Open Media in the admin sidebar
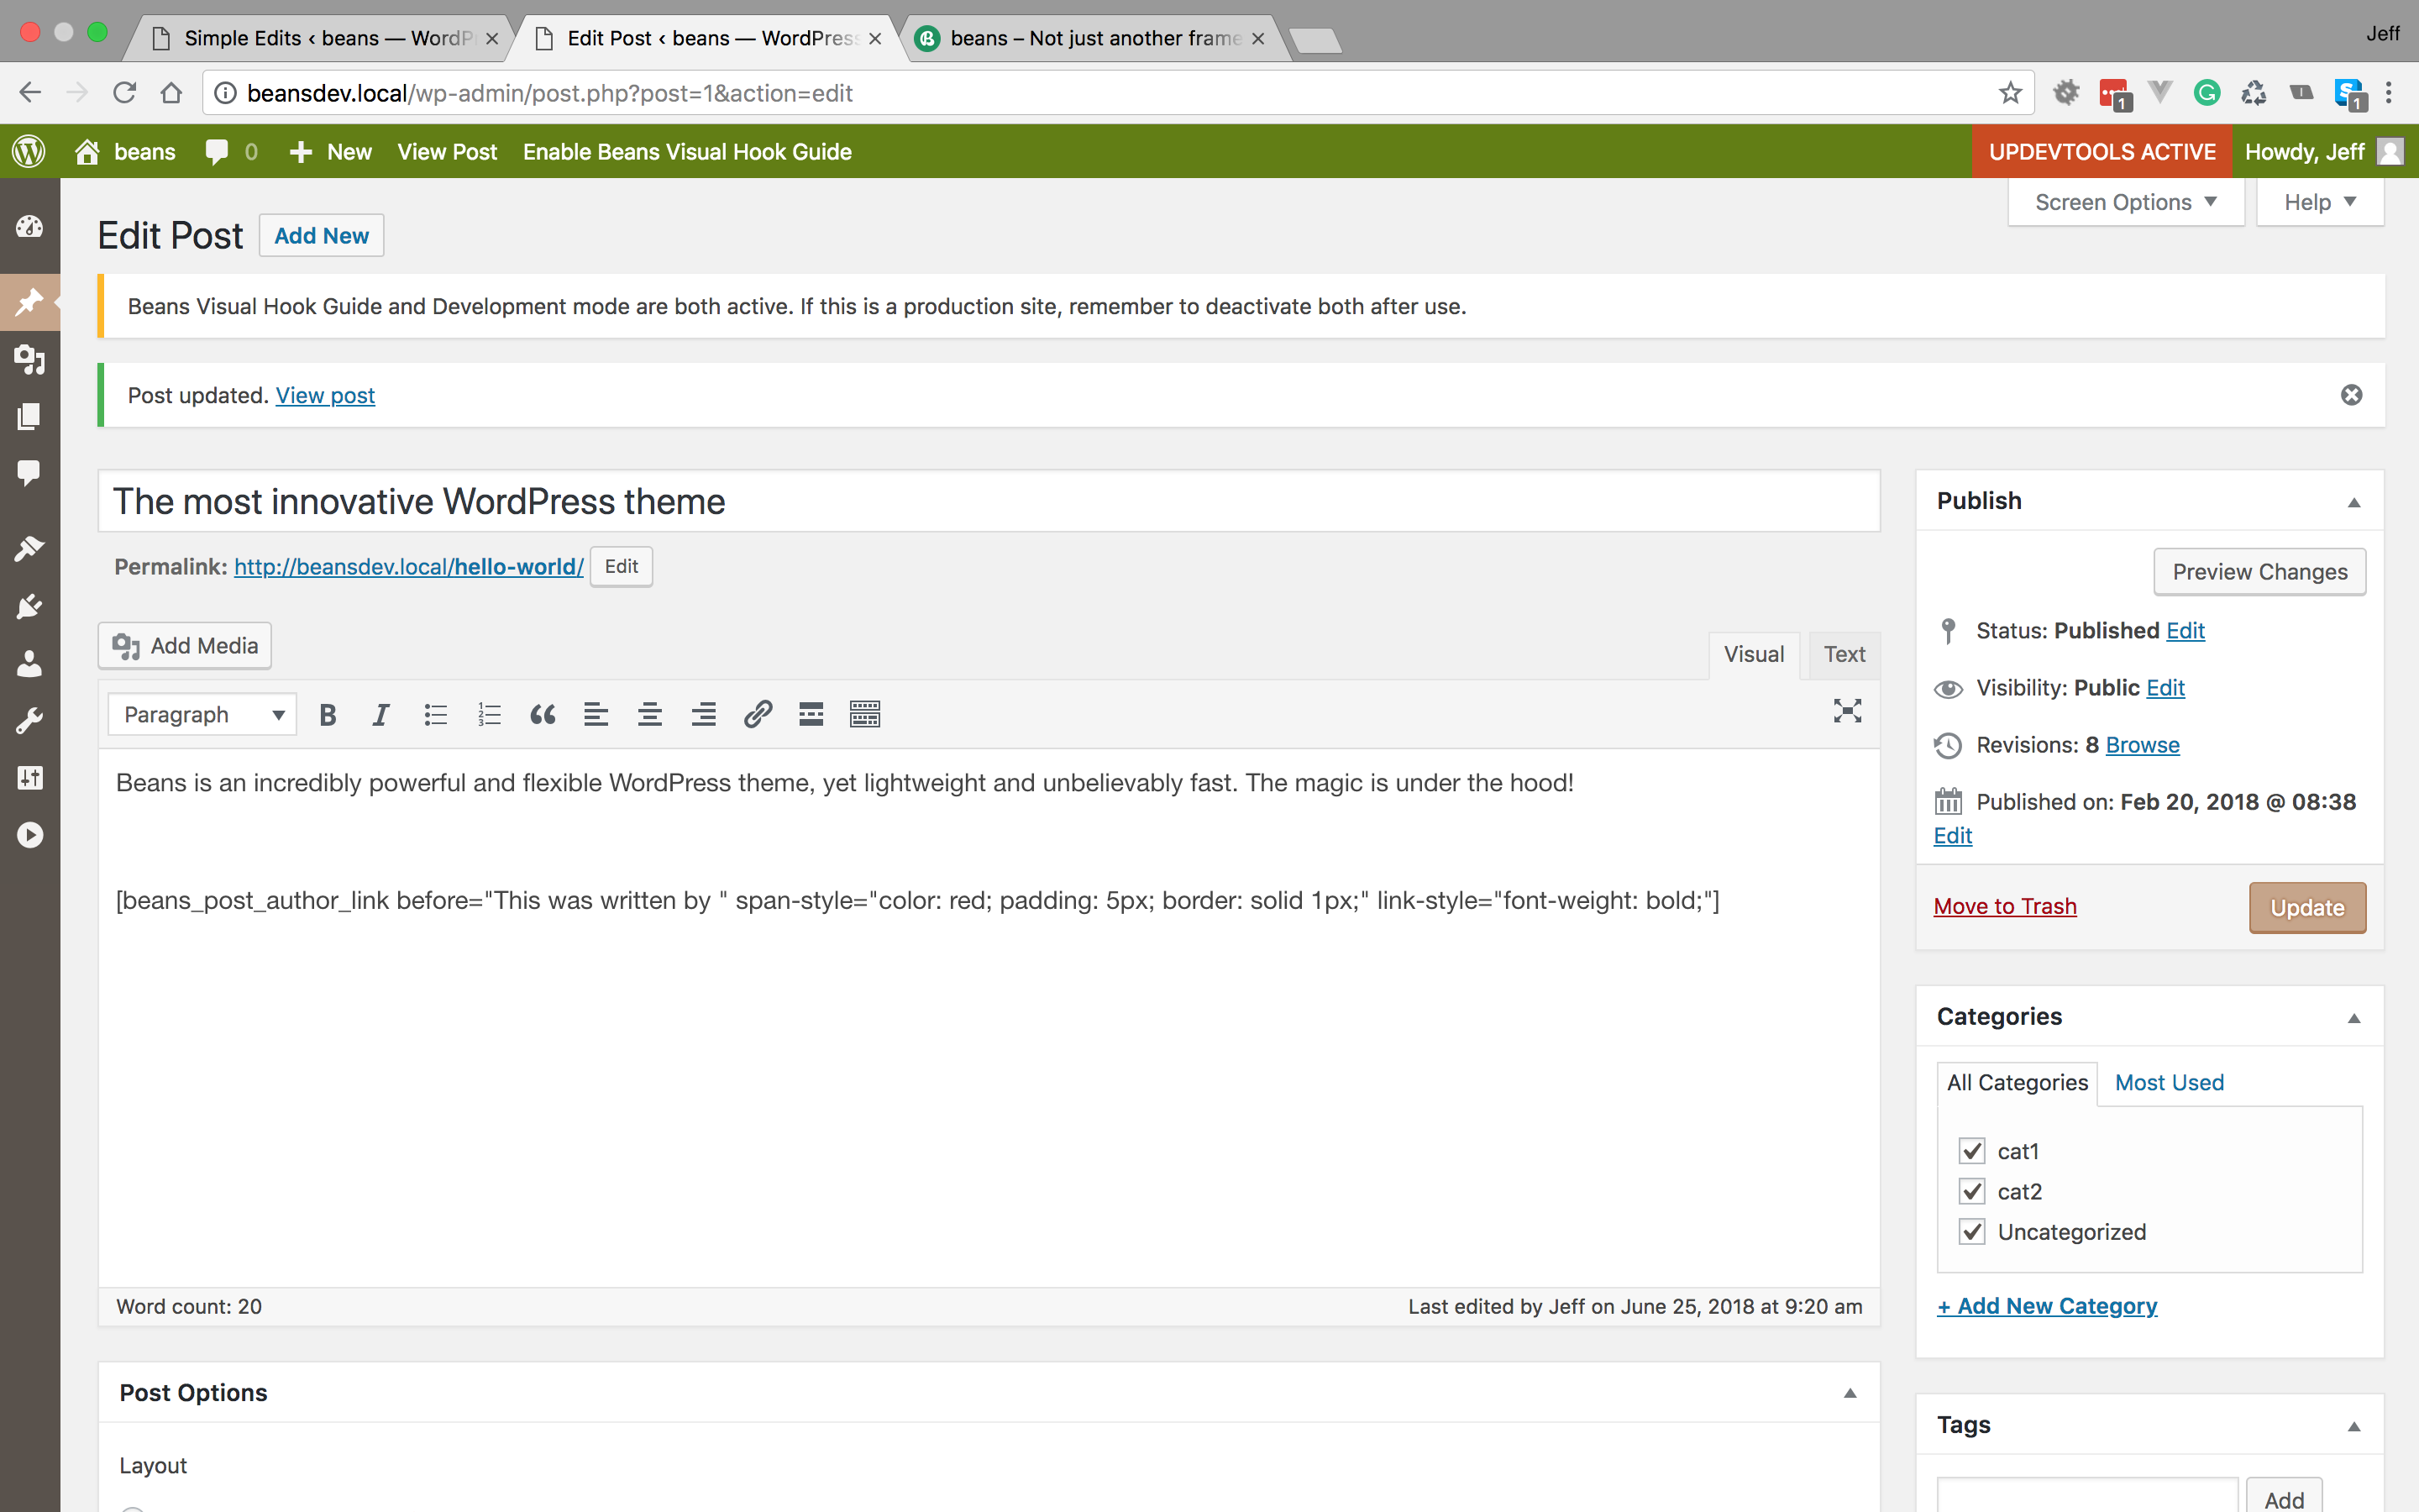The image size is (2419, 1512). click(x=29, y=359)
